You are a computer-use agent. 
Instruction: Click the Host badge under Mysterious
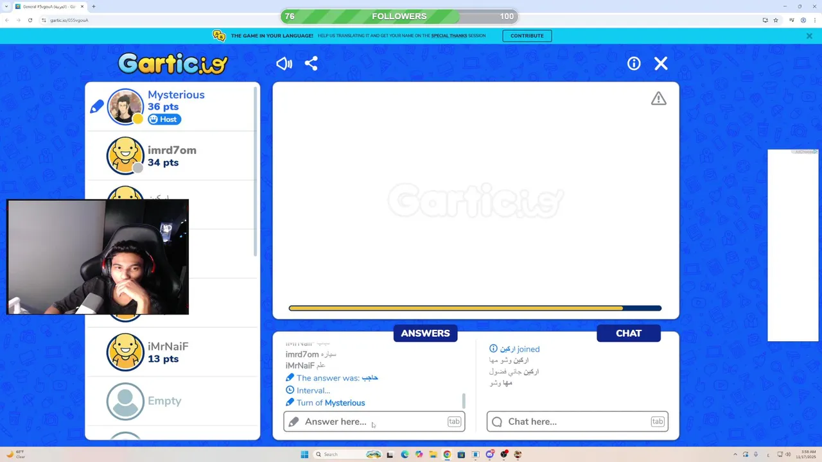[x=164, y=119]
